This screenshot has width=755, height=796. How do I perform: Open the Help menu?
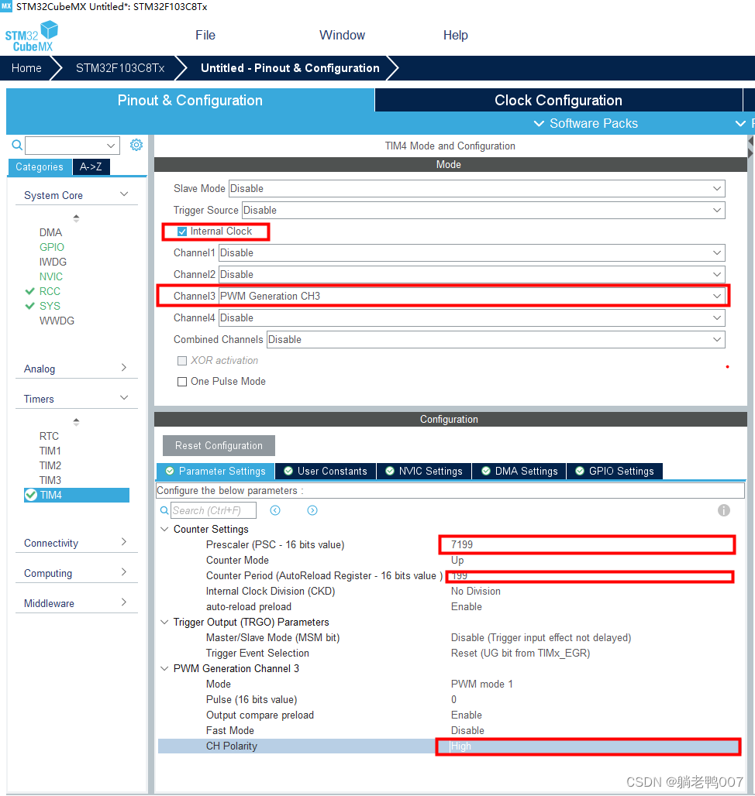(455, 35)
